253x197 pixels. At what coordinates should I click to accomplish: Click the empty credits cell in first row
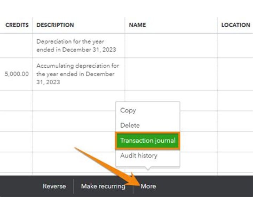click(x=16, y=46)
